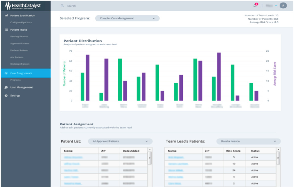Open Patient Intake section

(19, 30)
